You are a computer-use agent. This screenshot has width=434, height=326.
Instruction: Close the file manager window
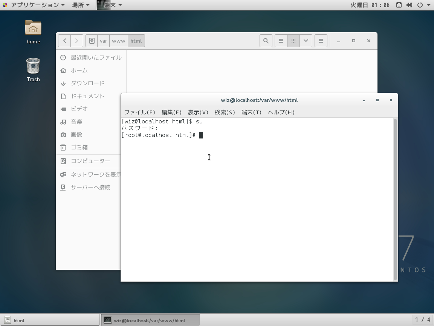[x=369, y=41]
